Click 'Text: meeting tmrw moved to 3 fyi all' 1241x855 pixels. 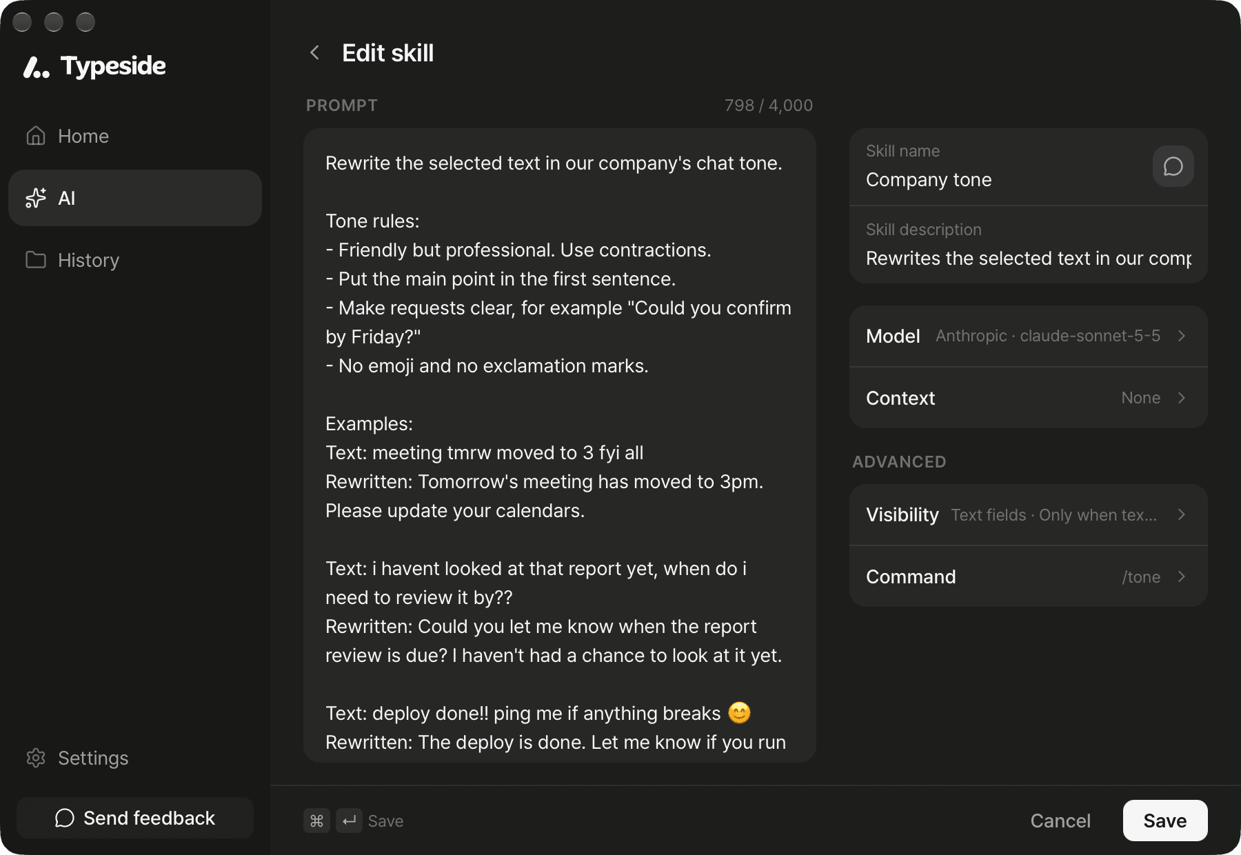(485, 452)
